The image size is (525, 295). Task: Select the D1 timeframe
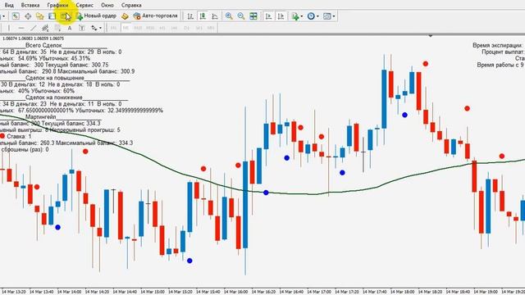point(186,28)
